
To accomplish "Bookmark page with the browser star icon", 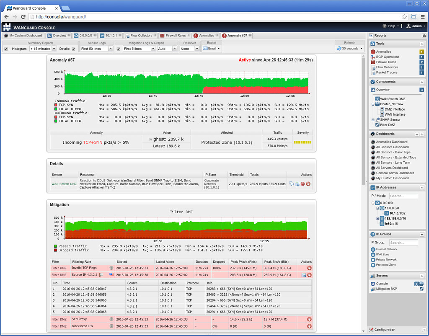I will (x=404, y=17).
